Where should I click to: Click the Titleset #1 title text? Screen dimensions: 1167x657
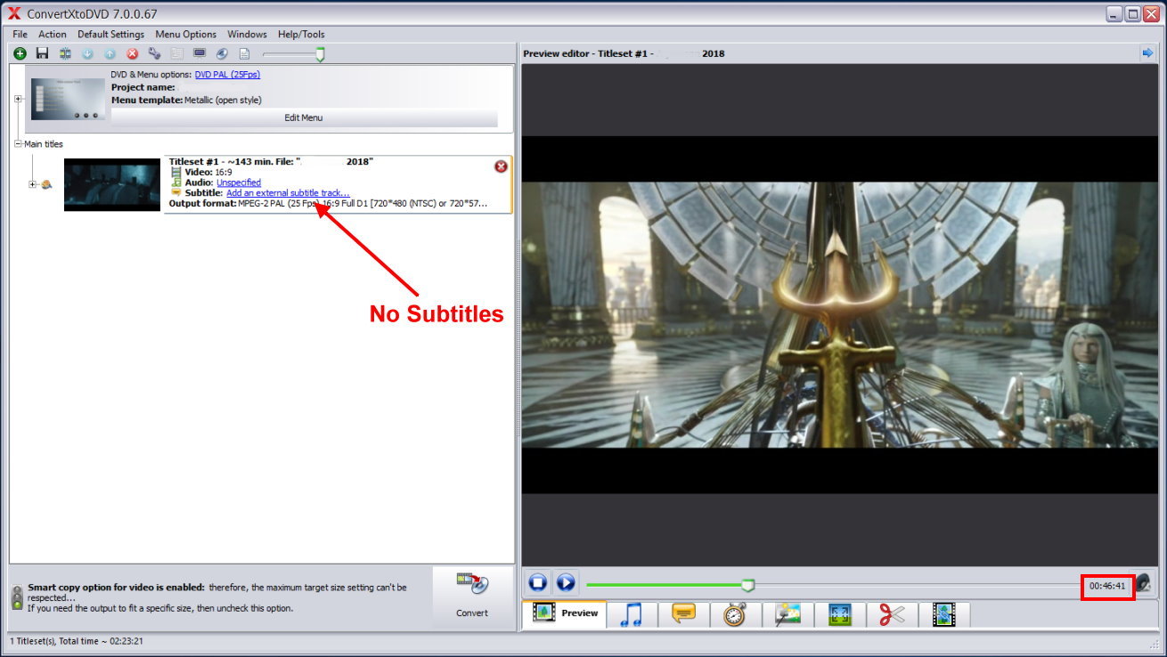[x=271, y=161]
